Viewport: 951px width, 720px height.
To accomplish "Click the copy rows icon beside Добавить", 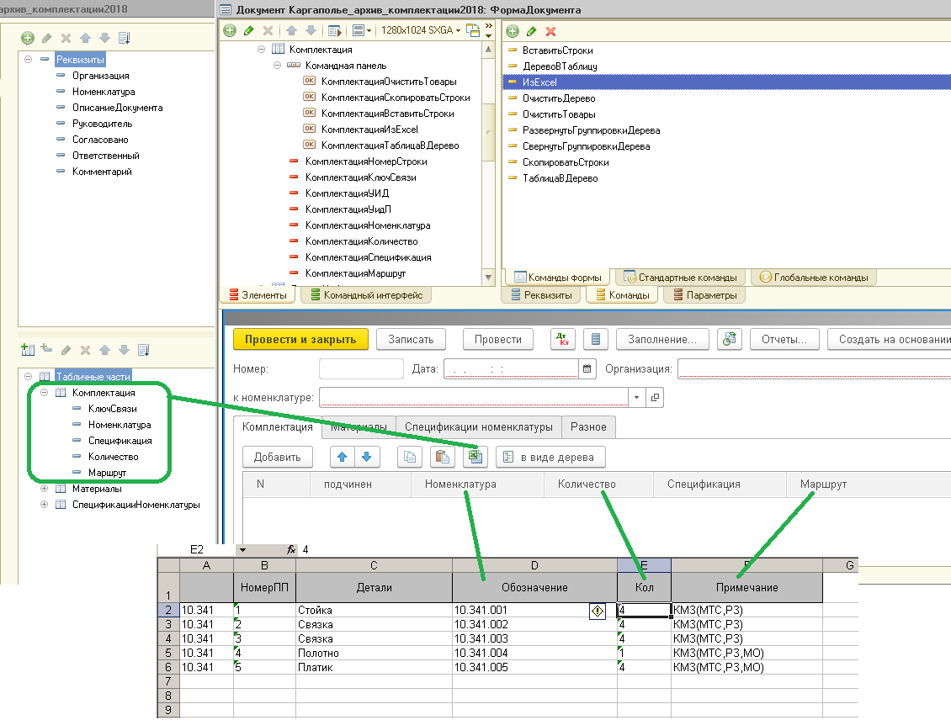I will pyautogui.click(x=410, y=457).
